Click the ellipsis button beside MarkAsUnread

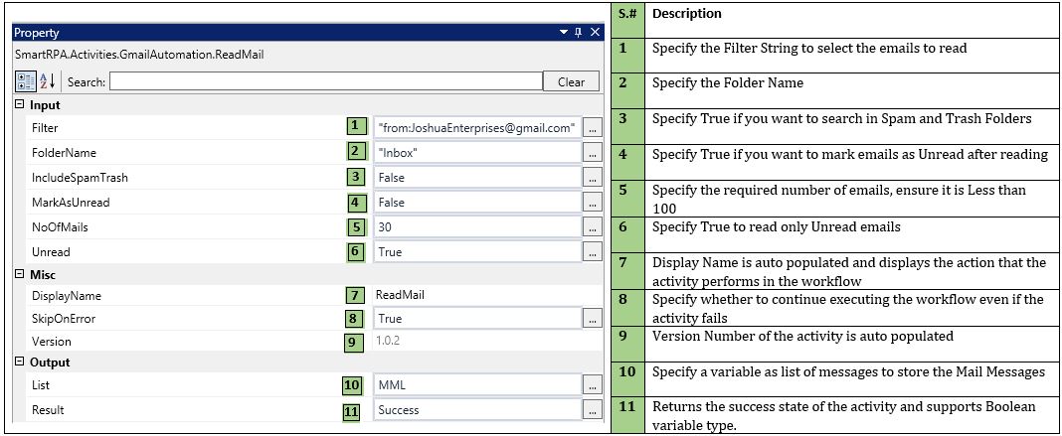[593, 203]
